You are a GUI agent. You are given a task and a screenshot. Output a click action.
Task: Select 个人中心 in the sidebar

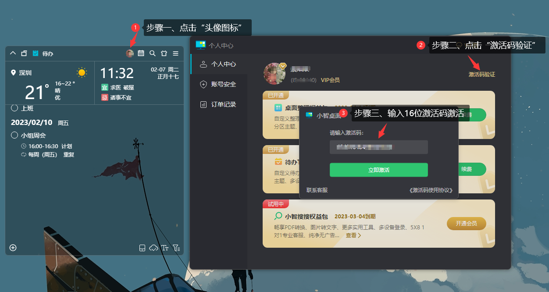click(x=219, y=64)
